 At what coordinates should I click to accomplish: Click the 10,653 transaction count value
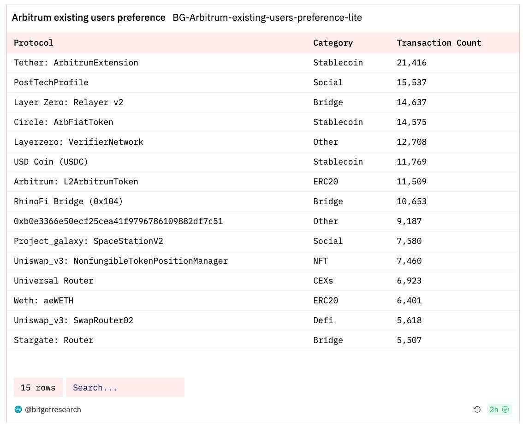coord(411,201)
